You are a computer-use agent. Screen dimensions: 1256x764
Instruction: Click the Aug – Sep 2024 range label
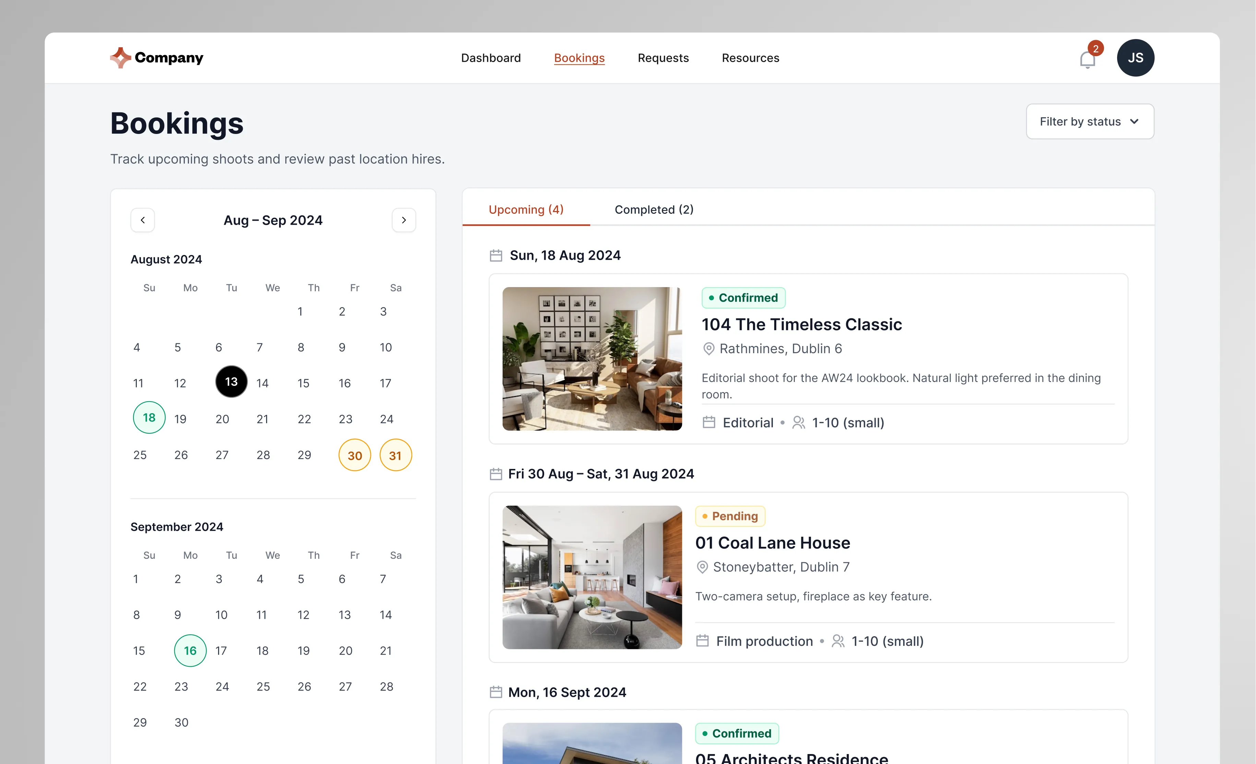coord(273,220)
